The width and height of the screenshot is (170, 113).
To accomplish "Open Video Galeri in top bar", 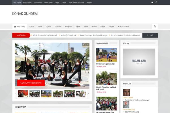I will [x=48, y=2].
